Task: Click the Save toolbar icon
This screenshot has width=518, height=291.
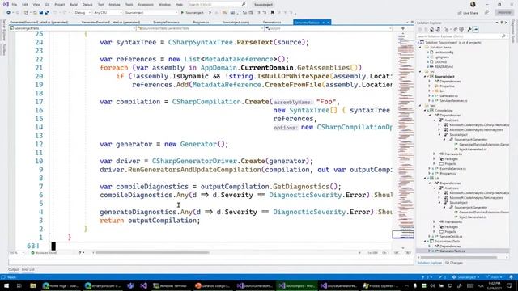Action: tap(41, 13)
